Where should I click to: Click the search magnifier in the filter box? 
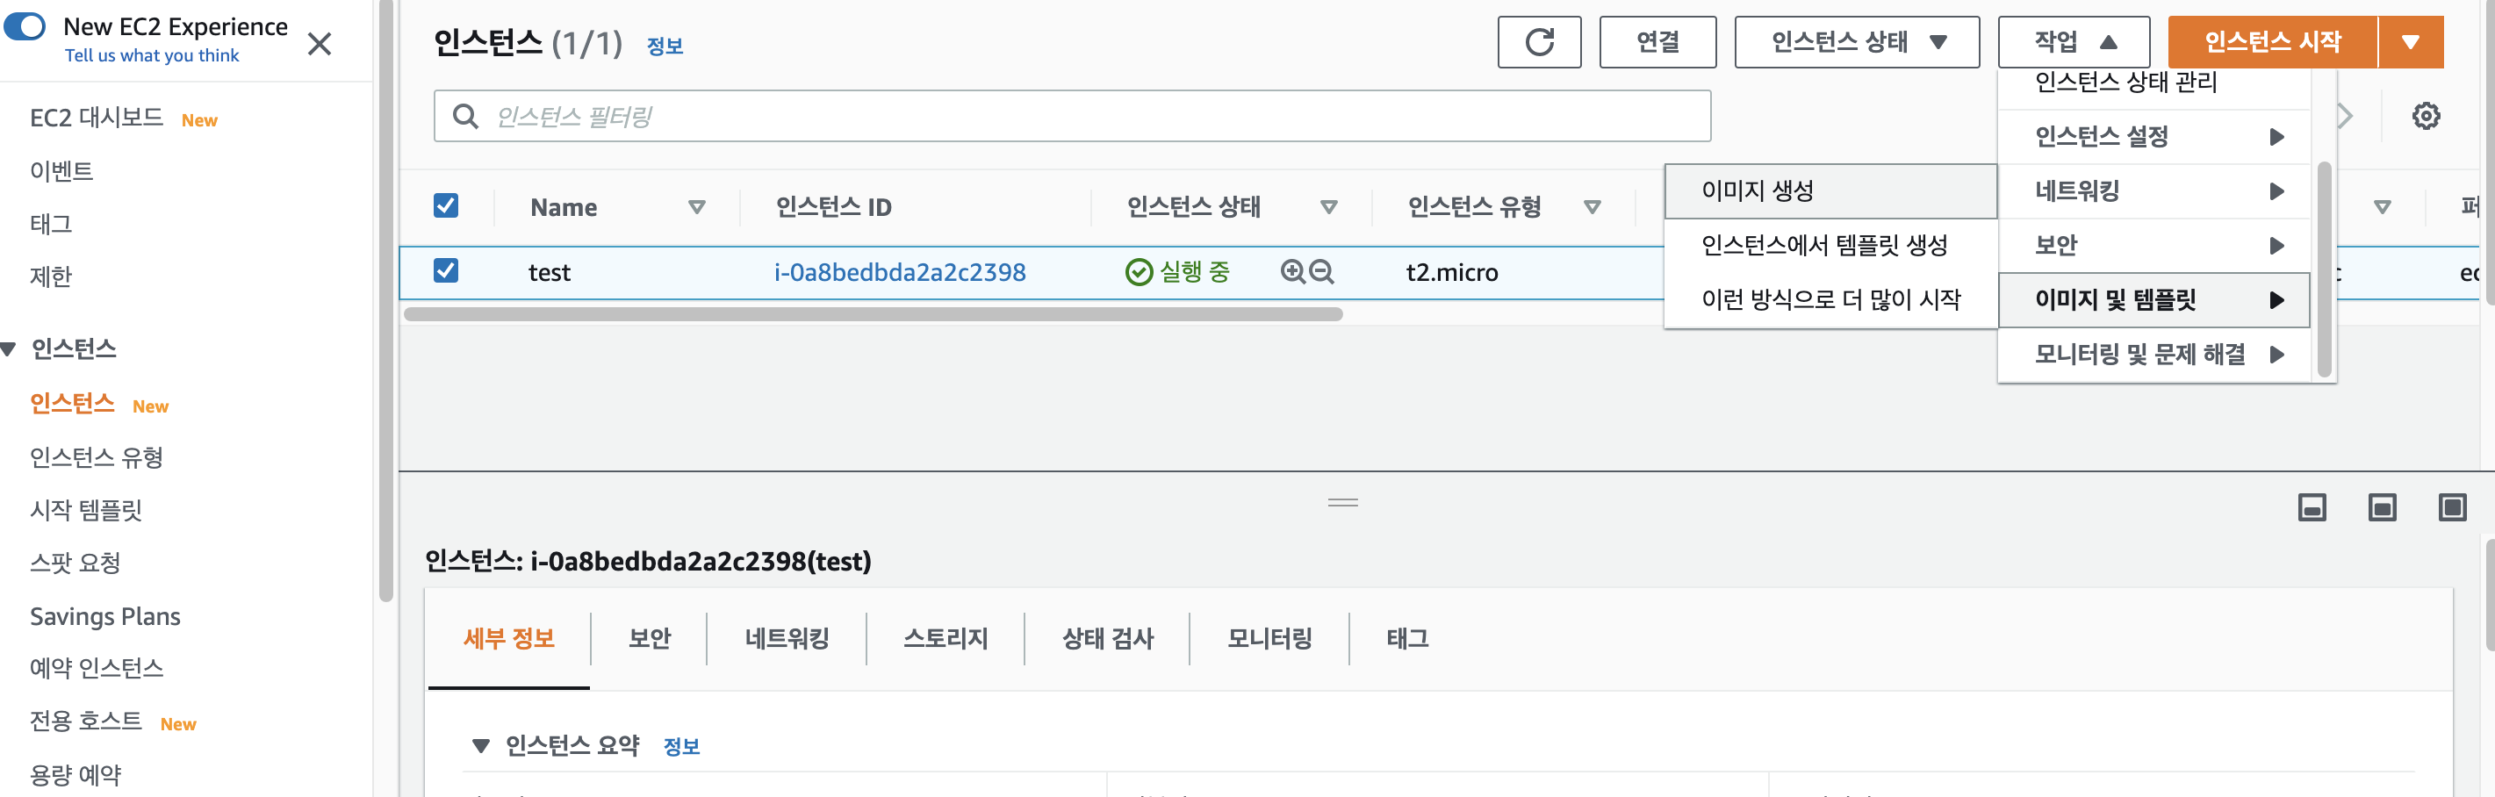click(x=465, y=116)
